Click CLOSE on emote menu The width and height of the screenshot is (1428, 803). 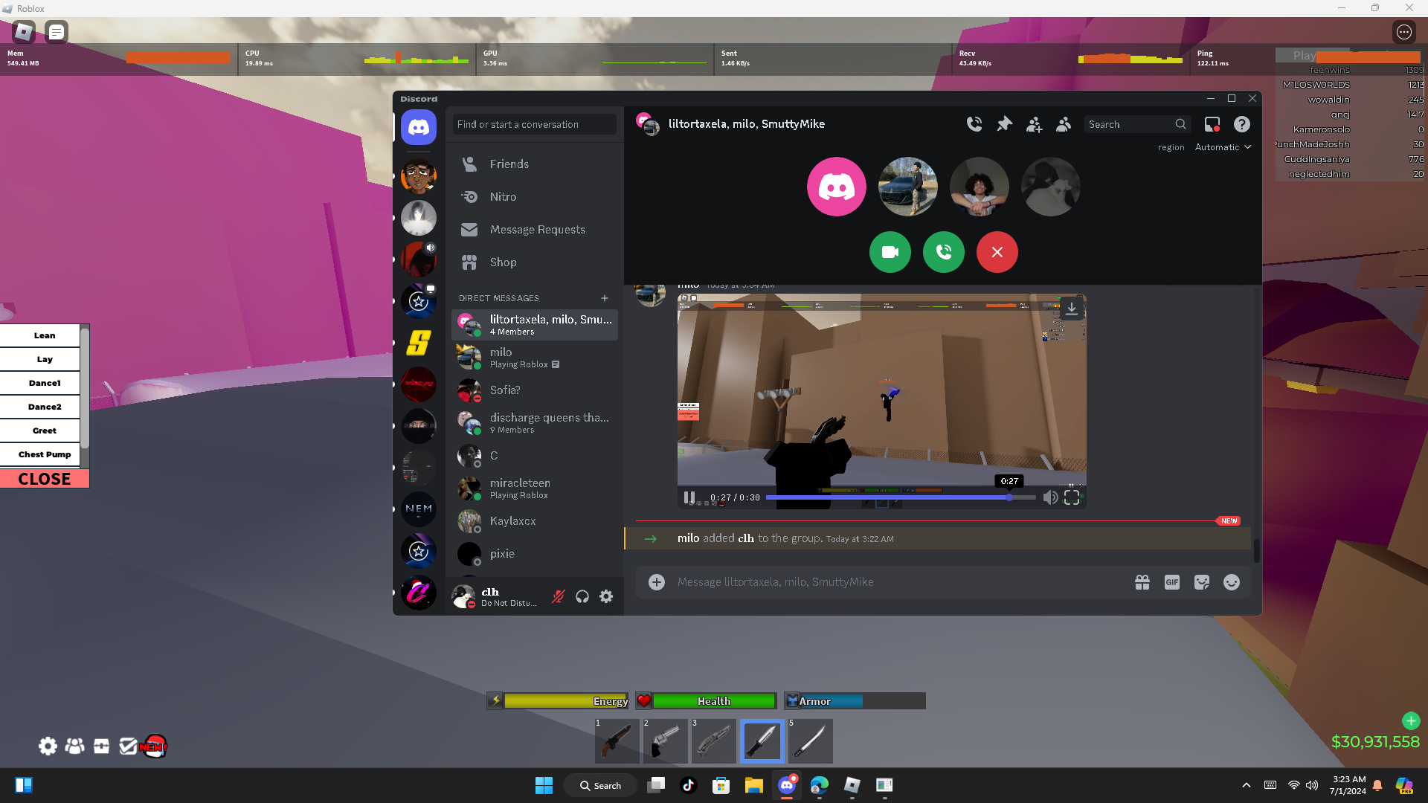coord(45,479)
